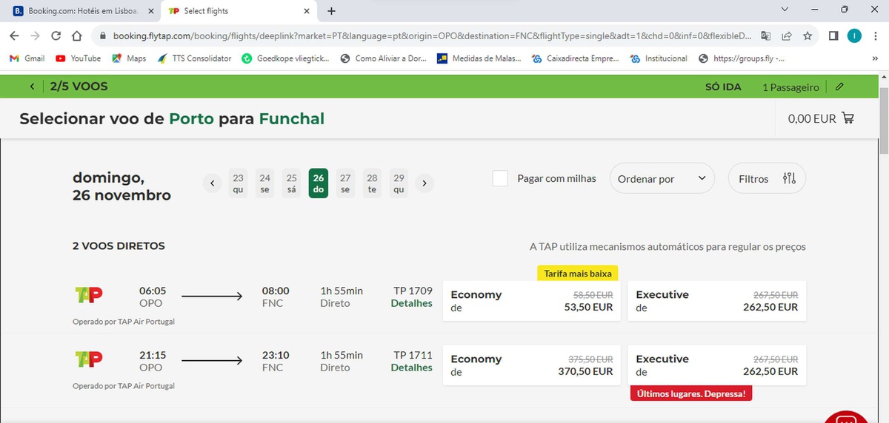This screenshot has width=889, height=423.
Task: Click the pencil edit passenger icon
Action: (x=839, y=87)
